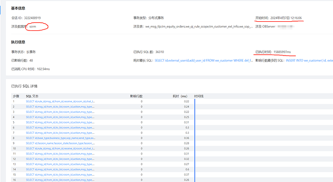Open step 16 SQL statement link

click(60, 180)
